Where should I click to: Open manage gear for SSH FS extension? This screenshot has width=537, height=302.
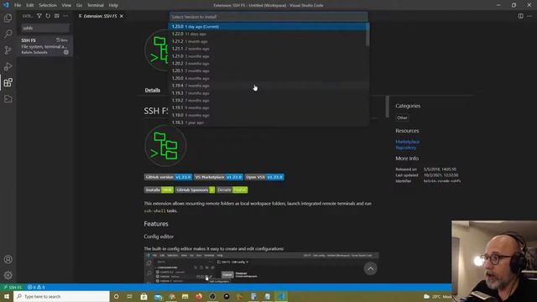(x=66, y=52)
